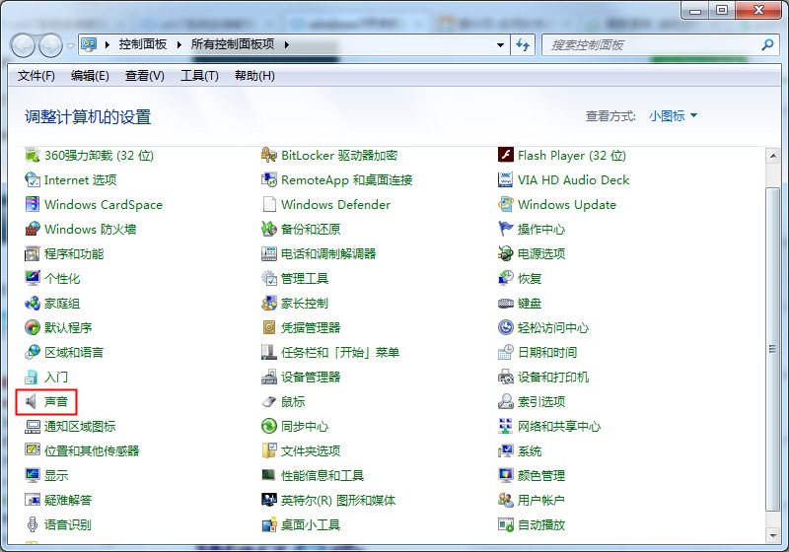
Task: Open the 360强力卸载 icon
Action: tap(33, 155)
